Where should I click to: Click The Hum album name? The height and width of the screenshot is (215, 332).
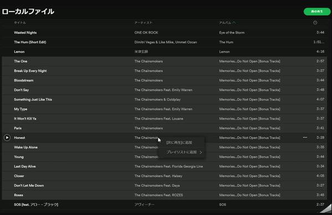[226, 42]
